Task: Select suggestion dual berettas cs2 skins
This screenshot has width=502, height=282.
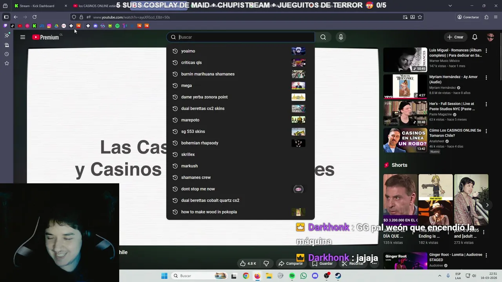Action: [240, 108]
